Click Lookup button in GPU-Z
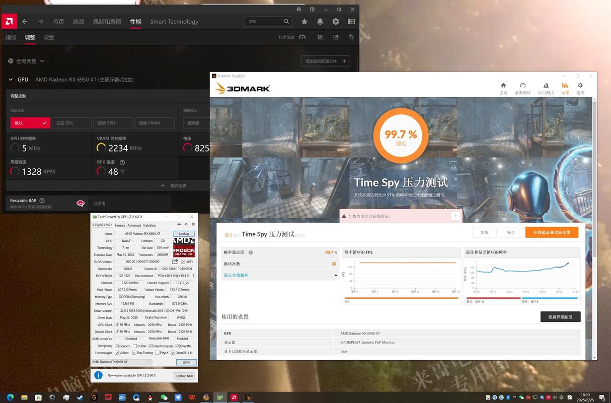Screen dimensions: 611x403 coord(184,234)
